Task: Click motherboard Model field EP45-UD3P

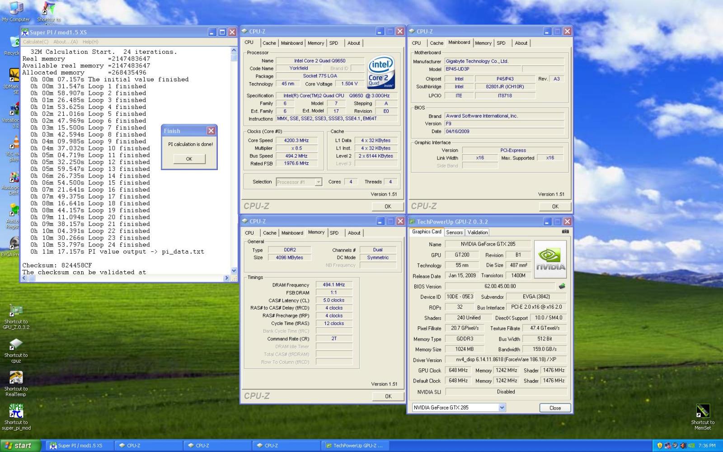Action: (x=483, y=69)
